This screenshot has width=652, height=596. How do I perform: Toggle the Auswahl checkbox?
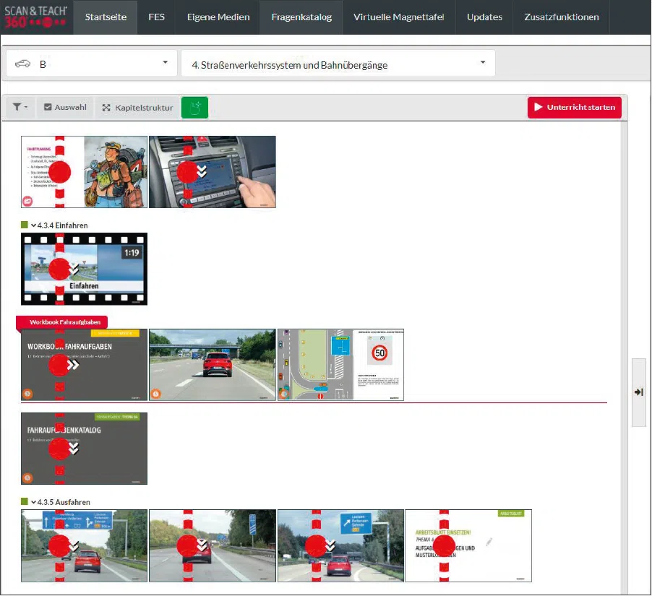pos(48,108)
